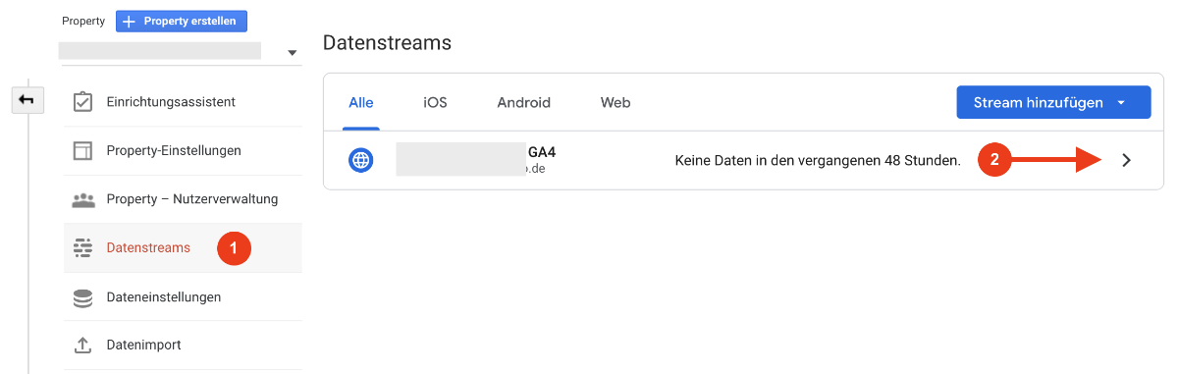Open the GA4 stream details chevron
This screenshot has height=374, width=1178.
pyautogui.click(x=1126, y=160)
